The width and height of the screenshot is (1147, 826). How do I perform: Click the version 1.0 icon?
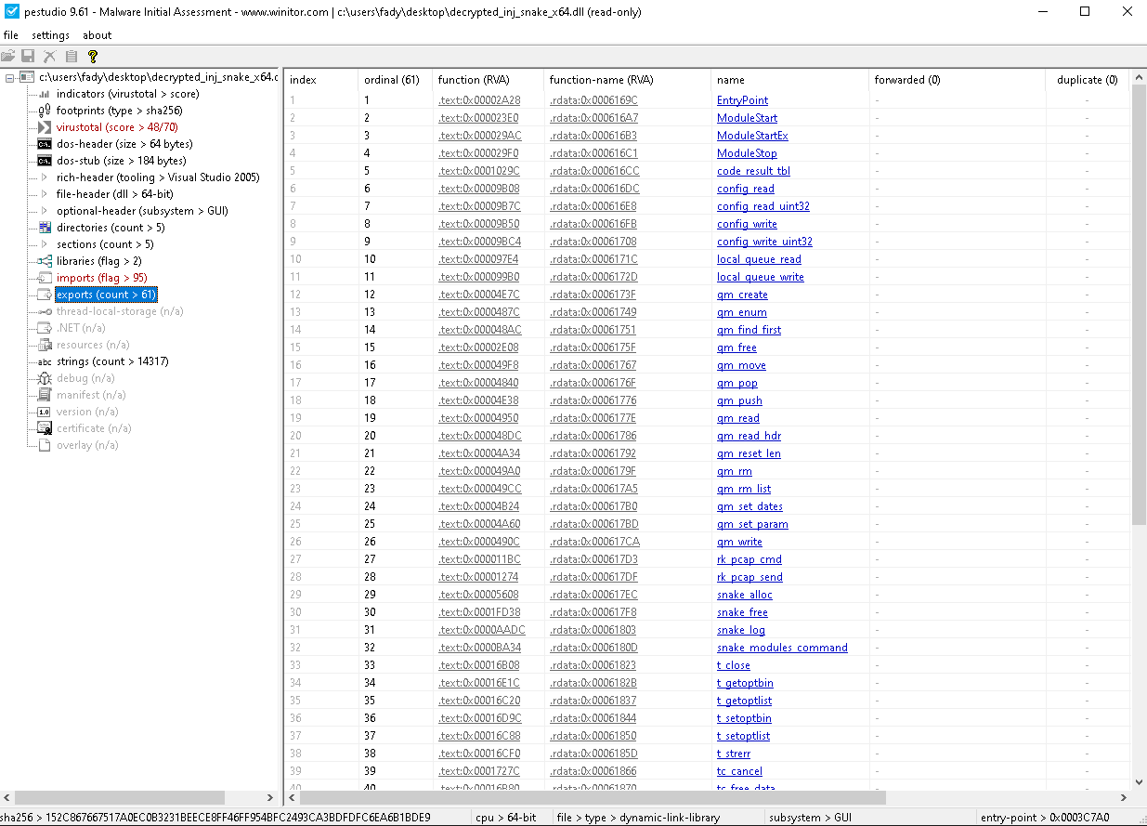(44, 412)
